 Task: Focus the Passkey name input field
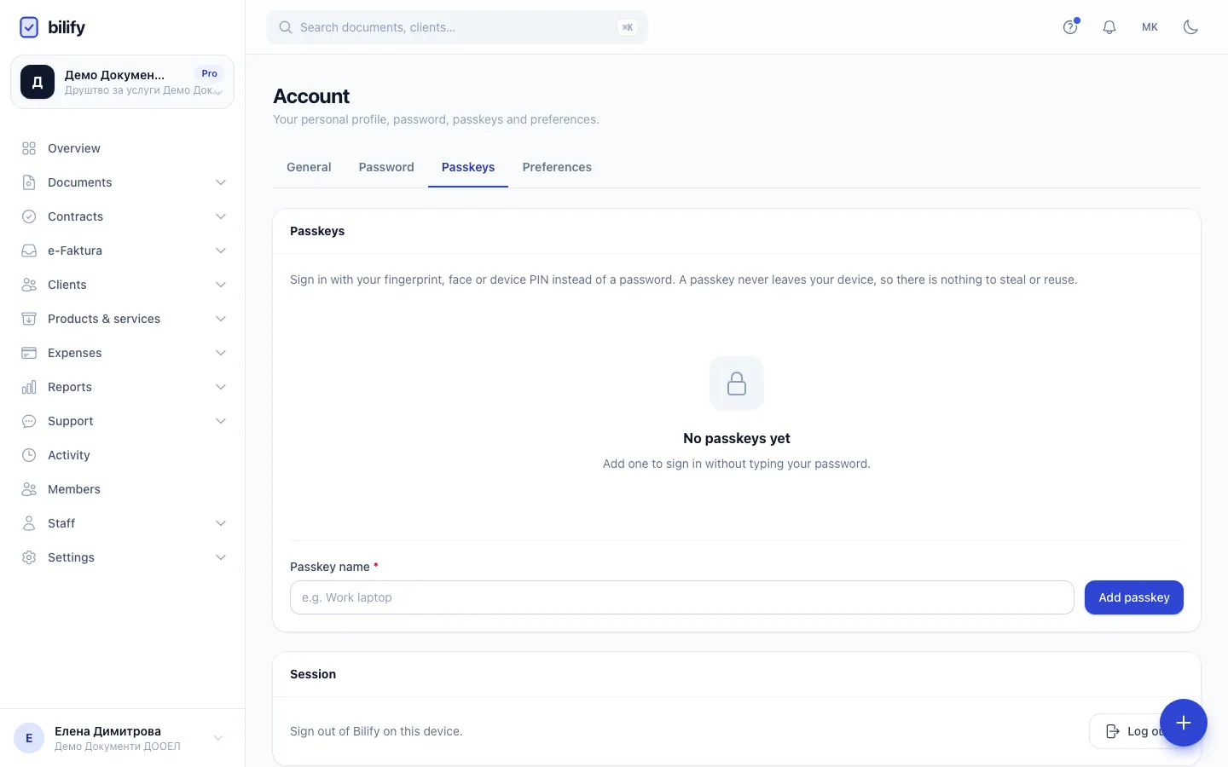(x=682, y=597)
